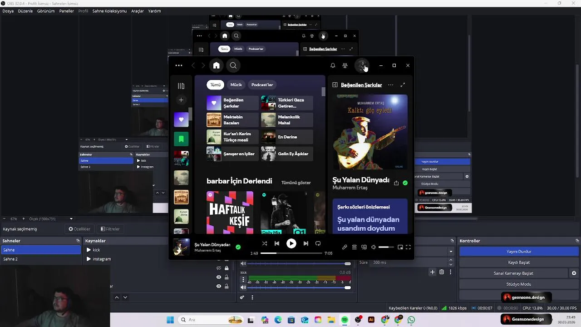The width and height of the screenshot is (581, 327).
Task: Open the Sahne Koleksiyonu menu
Action: click(109, 11)
